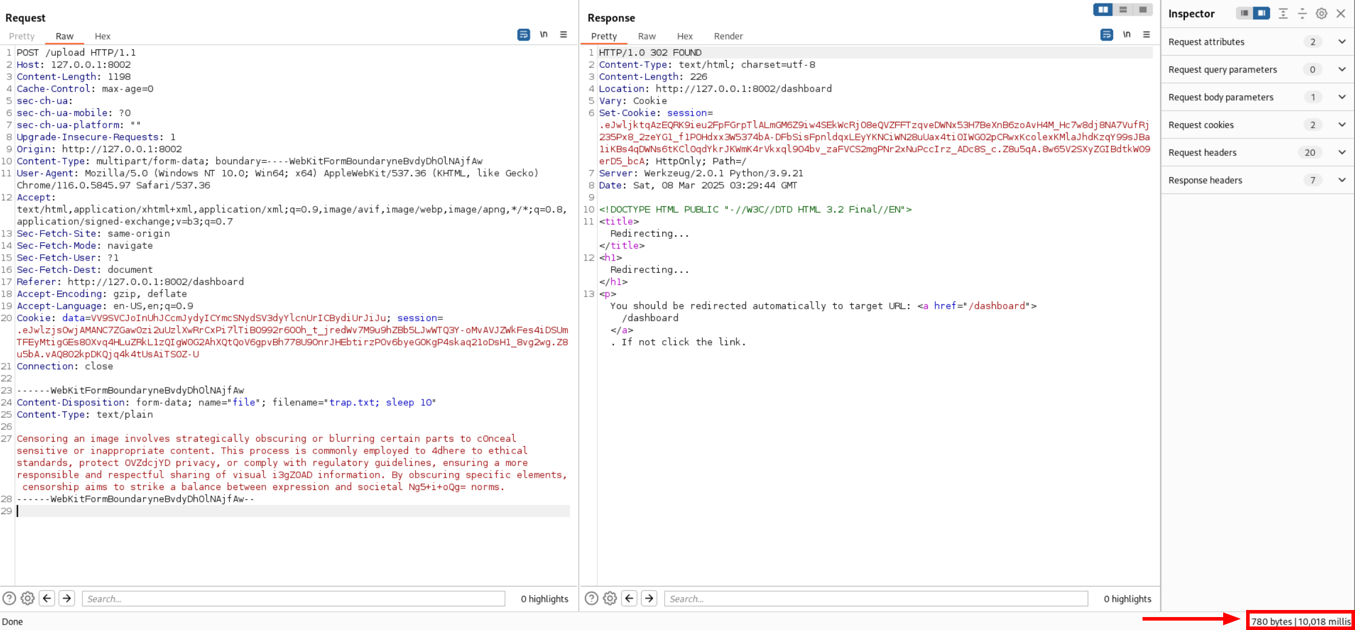Screen dimensions: 1355x630
Task: Go to next search match in Request
Action: pos(67,598)
